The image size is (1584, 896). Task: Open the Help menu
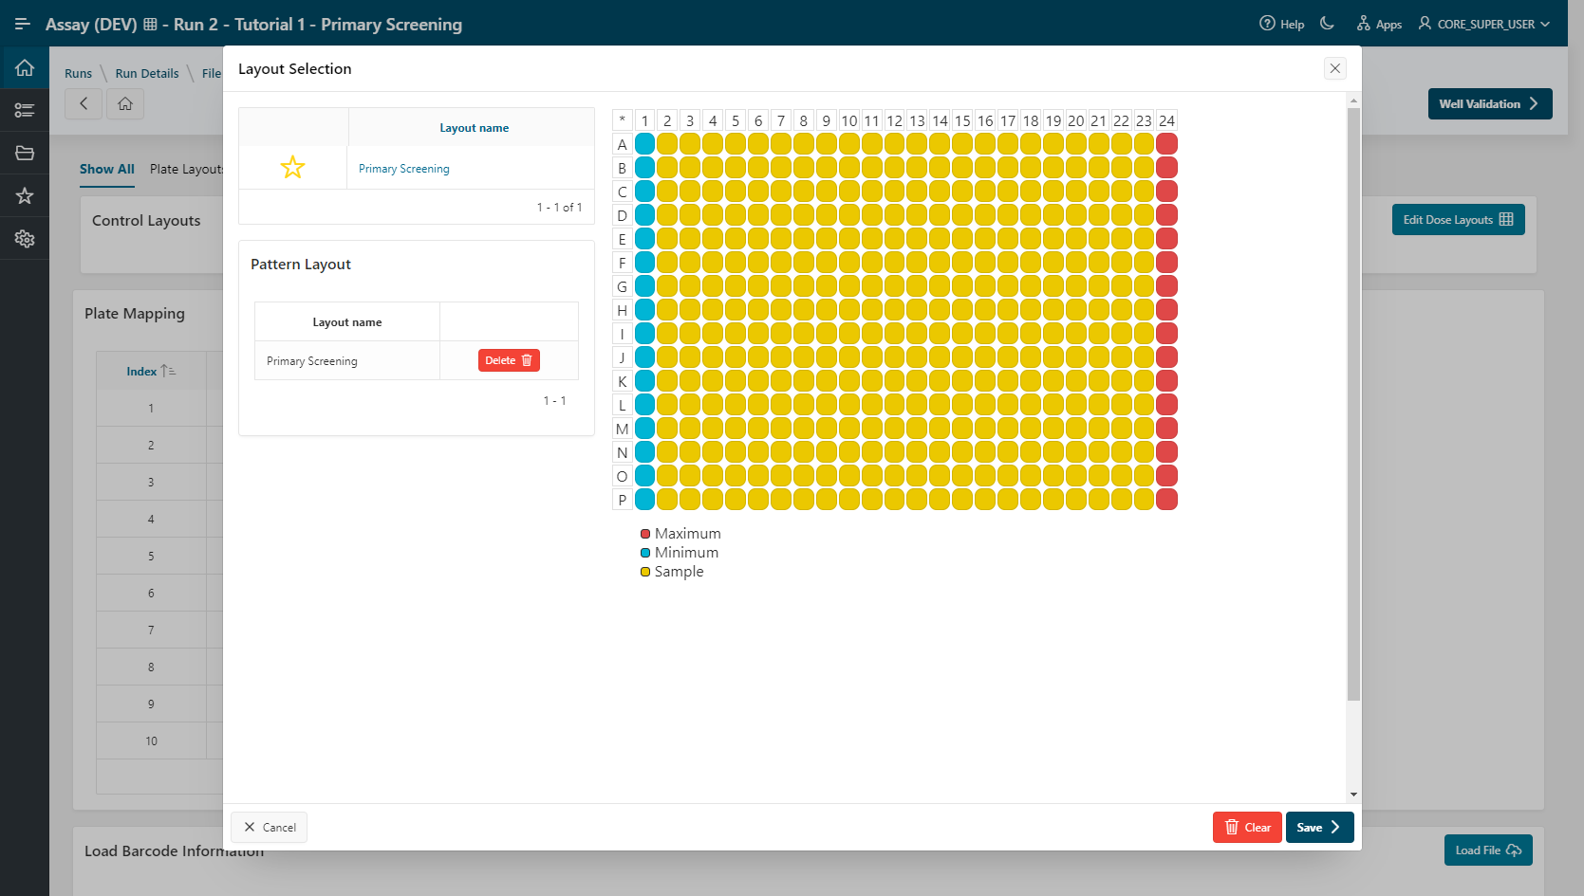pyautogui.click(x=1281, y=24)
